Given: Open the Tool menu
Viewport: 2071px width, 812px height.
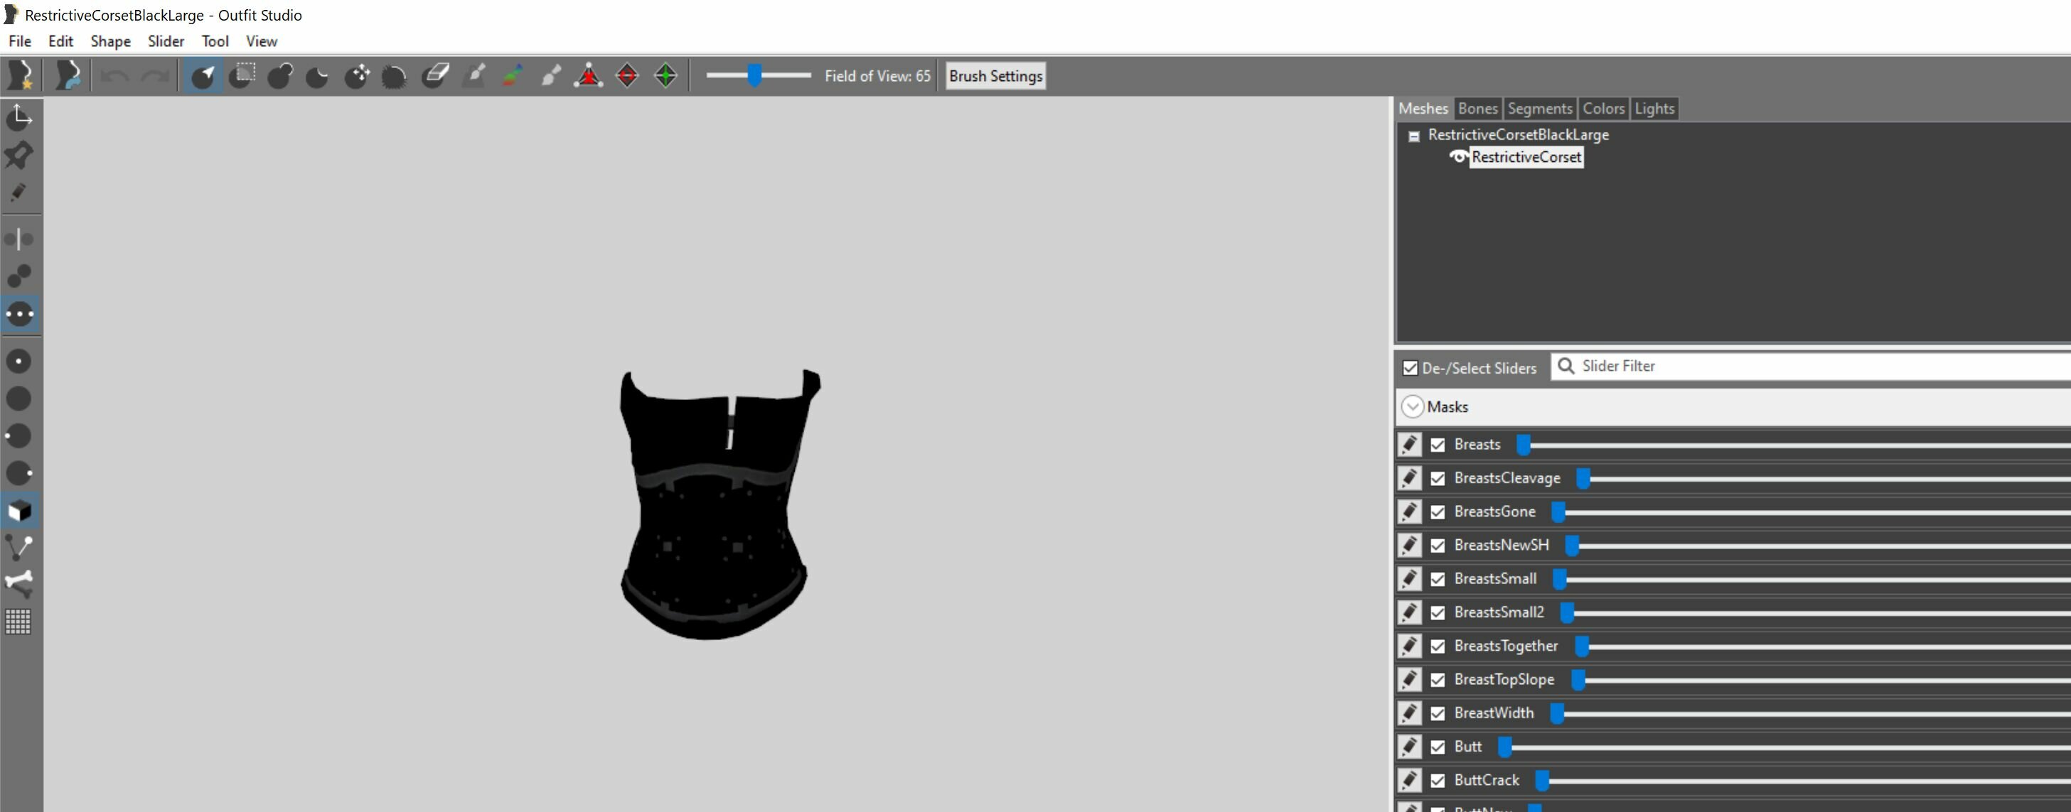Looking at the screenshot, I should [215, 41].
